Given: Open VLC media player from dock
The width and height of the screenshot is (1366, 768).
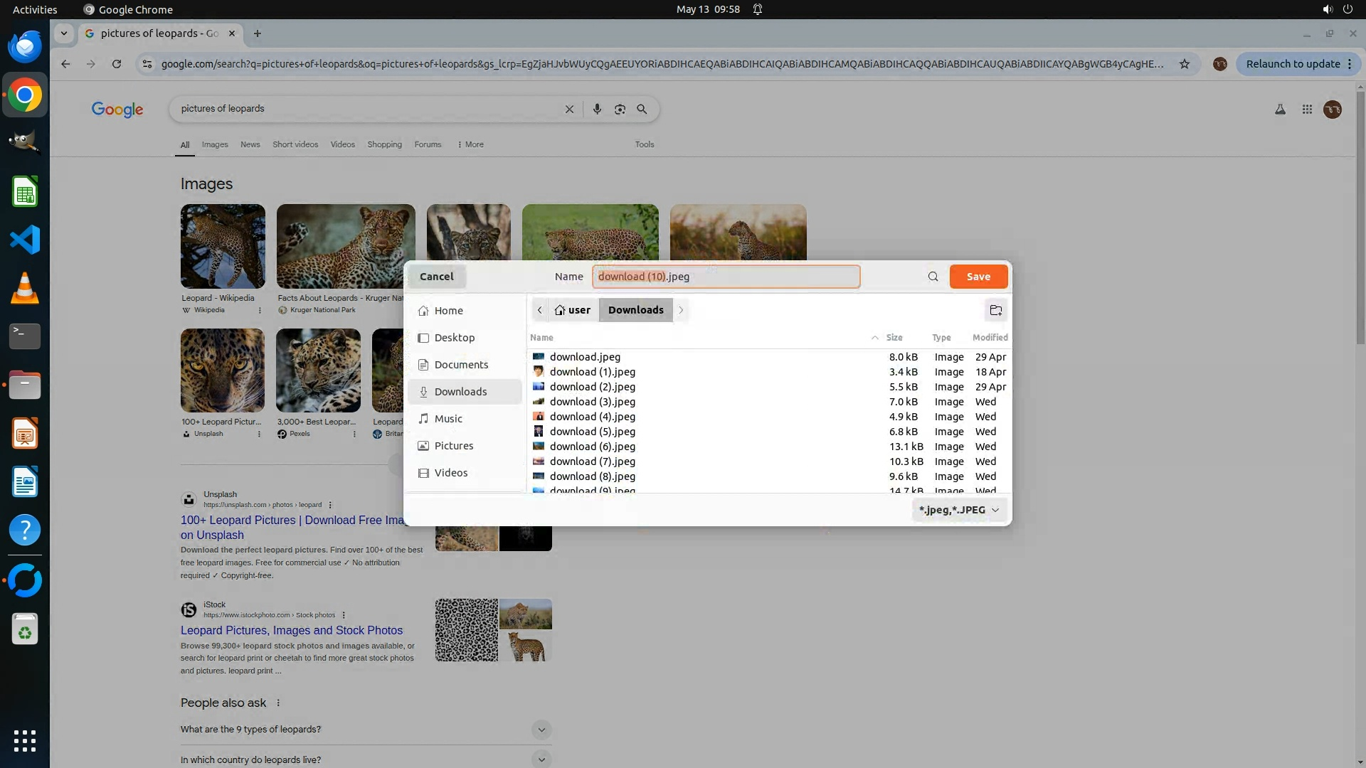Looking at the screenshot, I should 25,288.
